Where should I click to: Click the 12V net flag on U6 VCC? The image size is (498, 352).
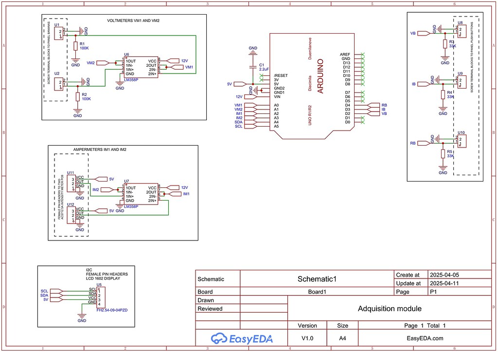pyautogui.click(x=174, y=61)
